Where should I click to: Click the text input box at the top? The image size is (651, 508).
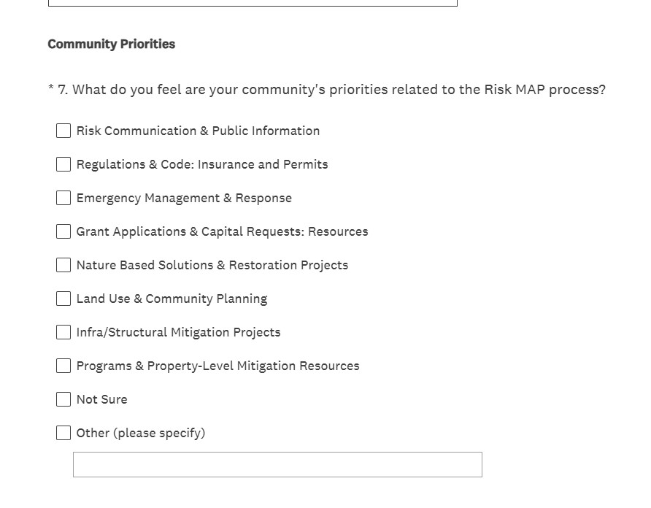point(252,2)
